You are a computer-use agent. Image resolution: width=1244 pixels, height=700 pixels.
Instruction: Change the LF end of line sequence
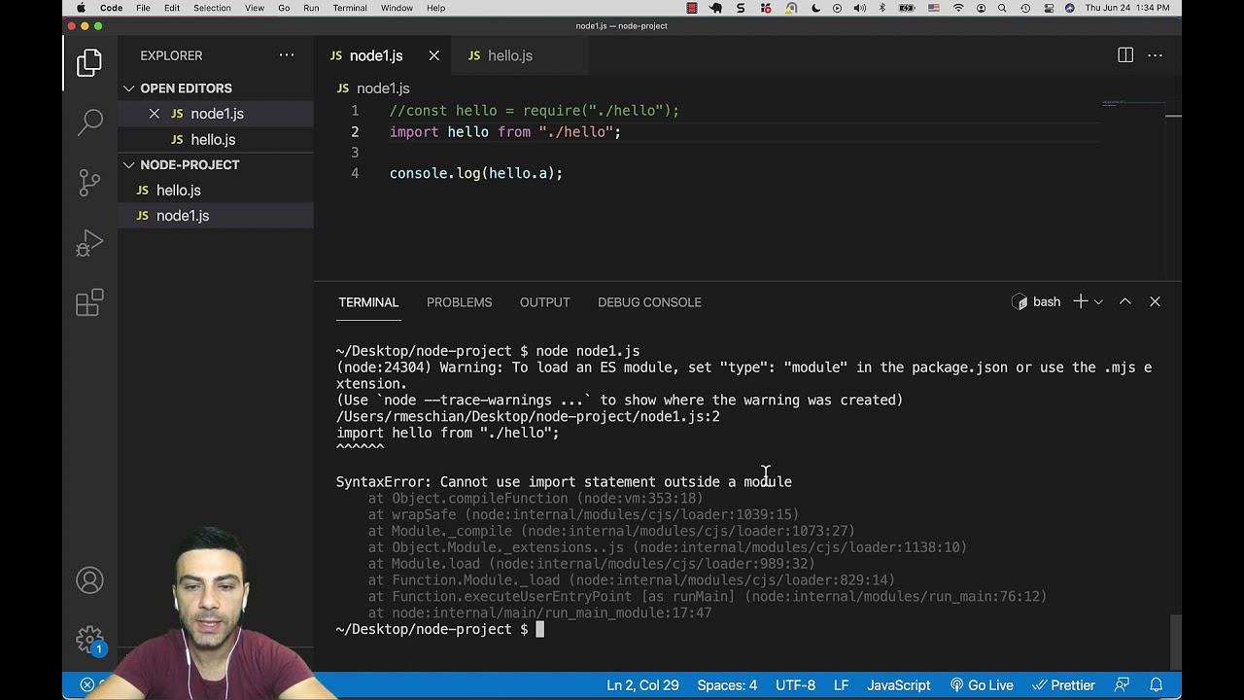coord(841,684)
